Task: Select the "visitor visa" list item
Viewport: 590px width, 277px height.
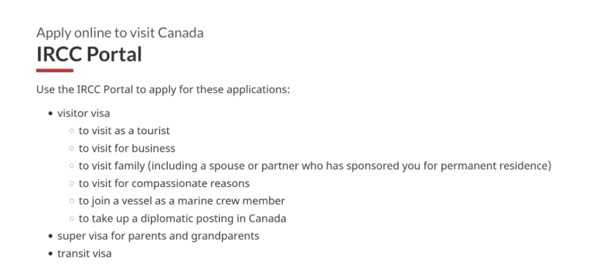Action: point(84,113)
